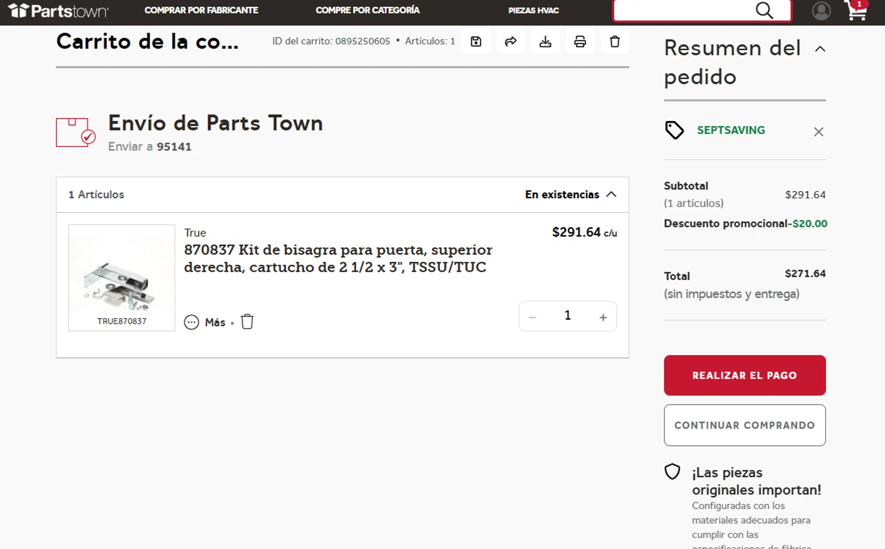Open the Más options for the item
Image resolution: width=885 pixels, height=549 pixels.
(205, 322)
